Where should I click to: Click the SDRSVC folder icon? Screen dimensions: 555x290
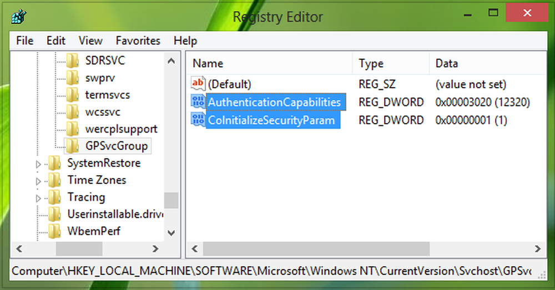73,60
